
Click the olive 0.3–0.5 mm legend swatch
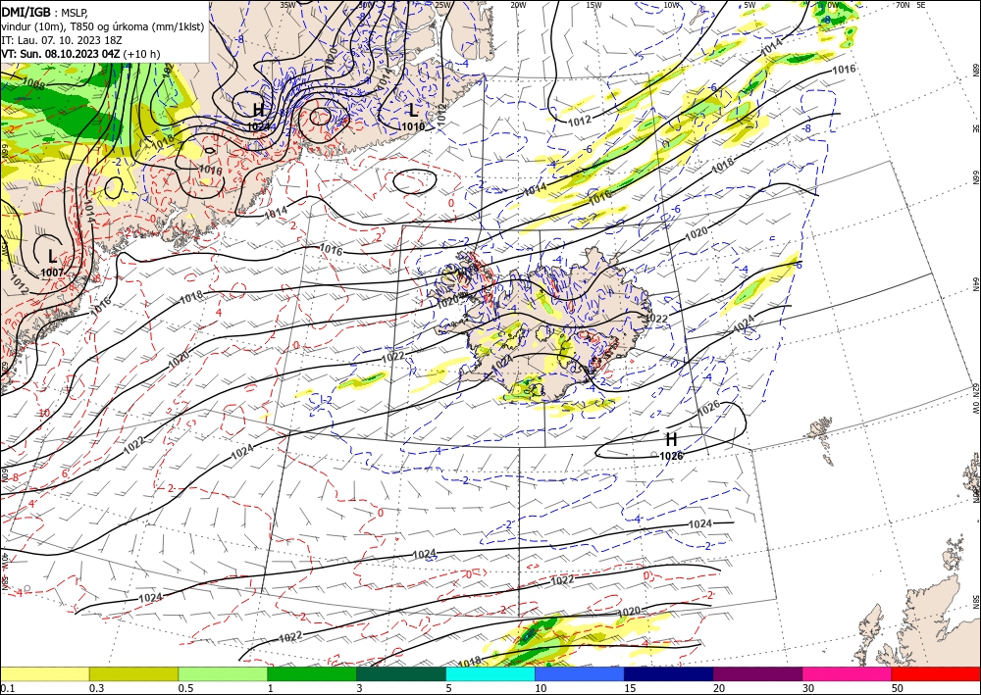(x=133, y=673)
